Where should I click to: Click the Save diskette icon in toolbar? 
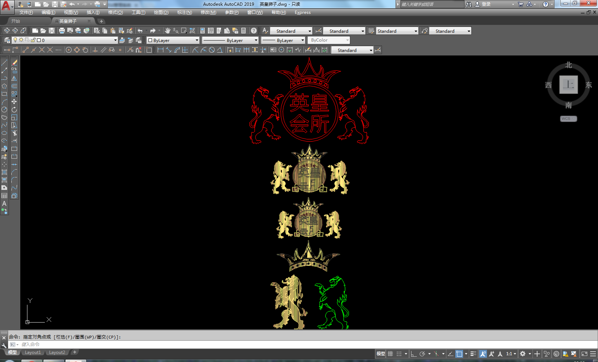[x=52, y=31]
